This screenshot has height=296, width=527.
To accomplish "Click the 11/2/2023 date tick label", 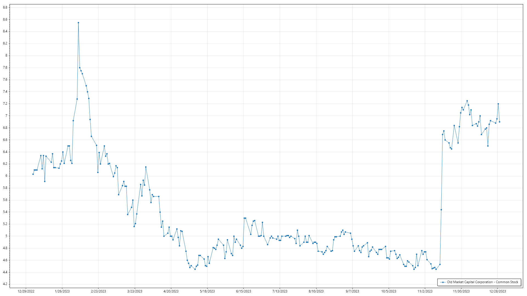I will pos(425,291).
